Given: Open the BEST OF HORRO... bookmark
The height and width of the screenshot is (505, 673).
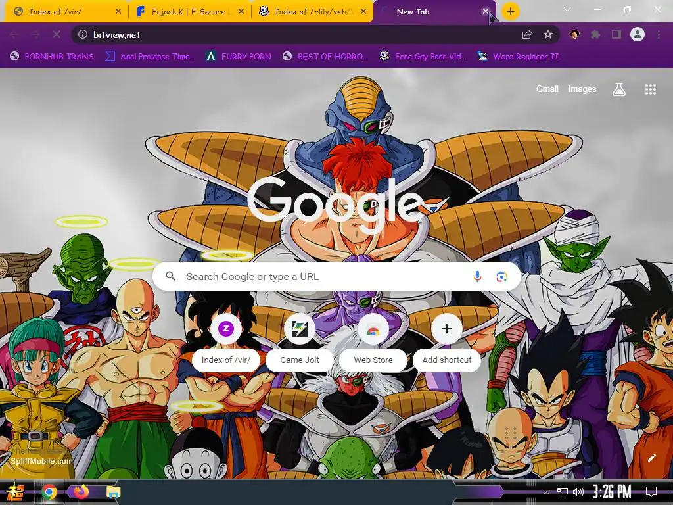Looking at the screenshot, I should [325, 57].
